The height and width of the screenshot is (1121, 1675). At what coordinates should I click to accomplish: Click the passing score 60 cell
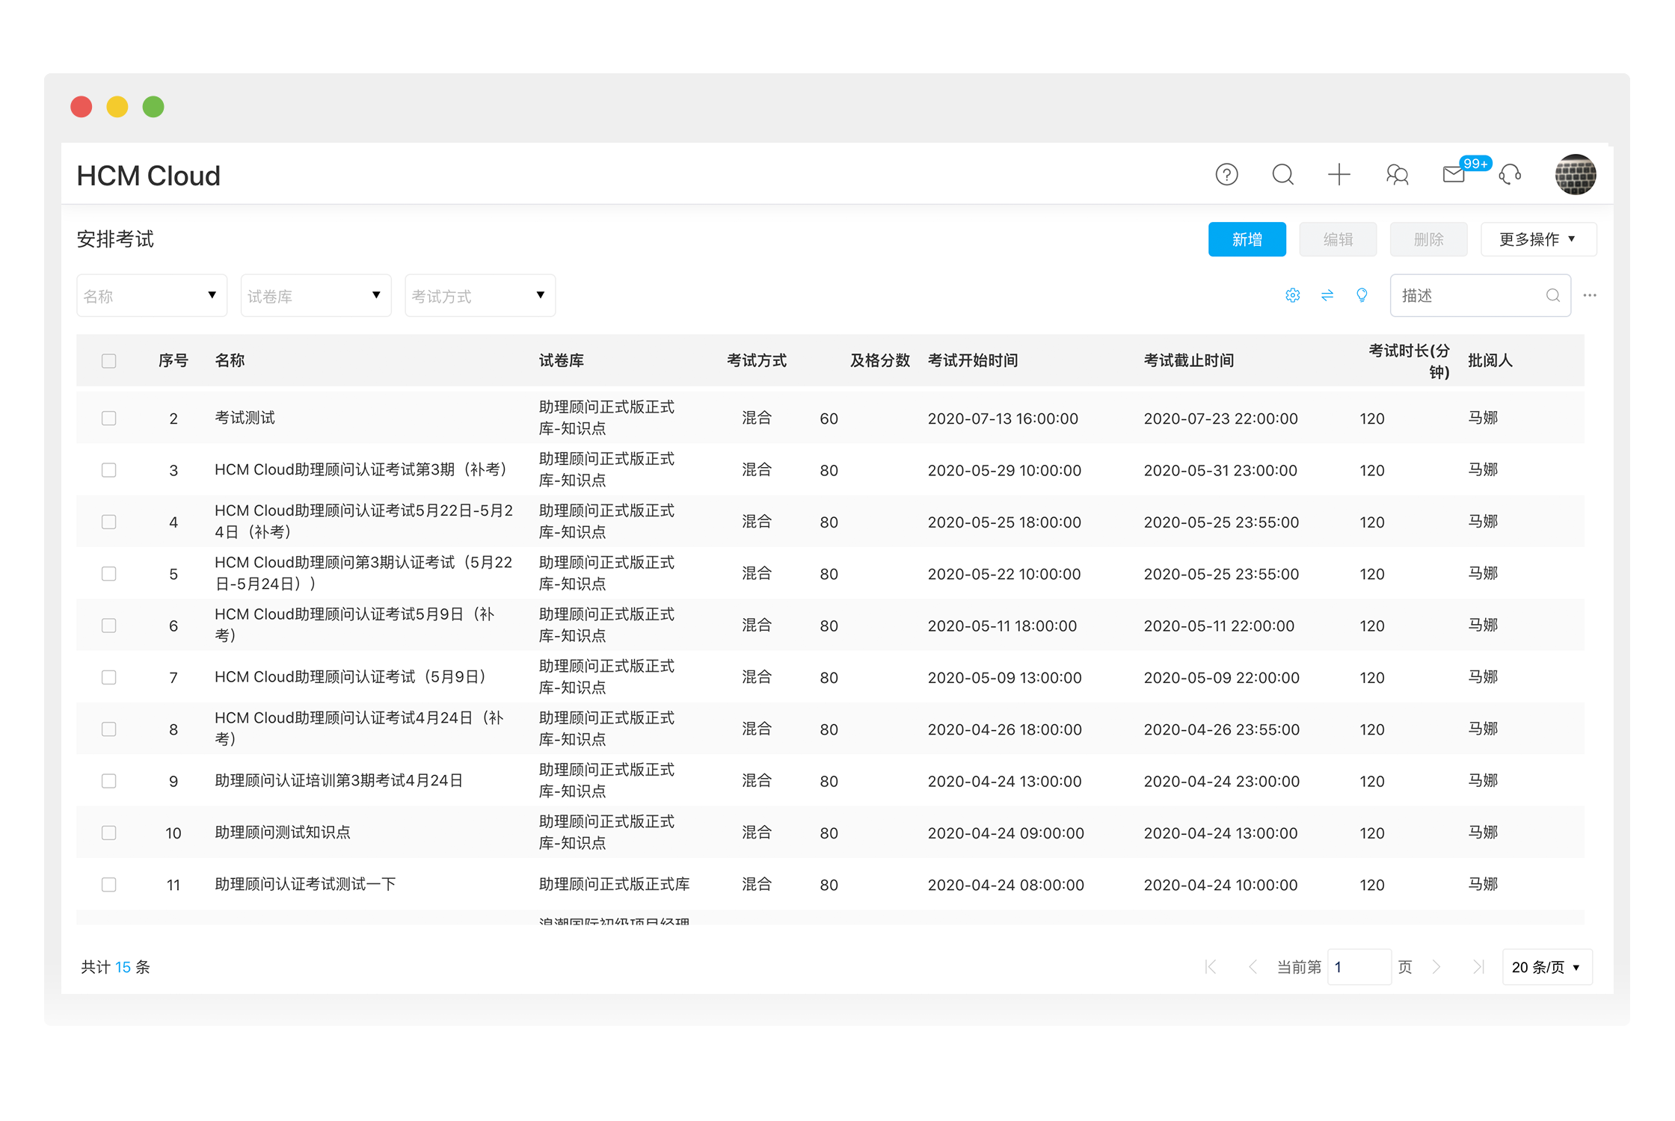tap(829, 419)
